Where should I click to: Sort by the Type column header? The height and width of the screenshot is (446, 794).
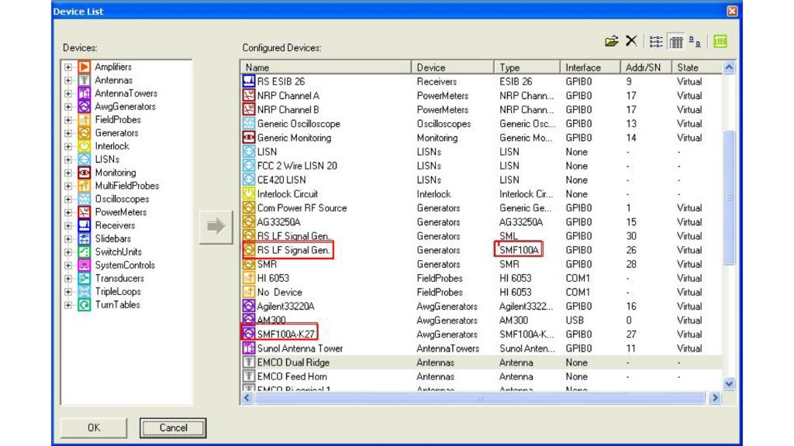point(527,67)
